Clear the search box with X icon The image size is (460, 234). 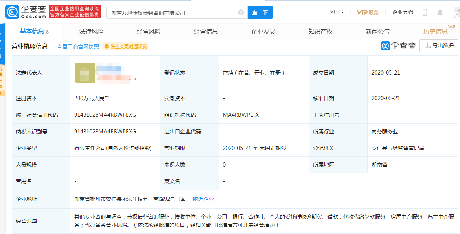[x=241, y=12]
